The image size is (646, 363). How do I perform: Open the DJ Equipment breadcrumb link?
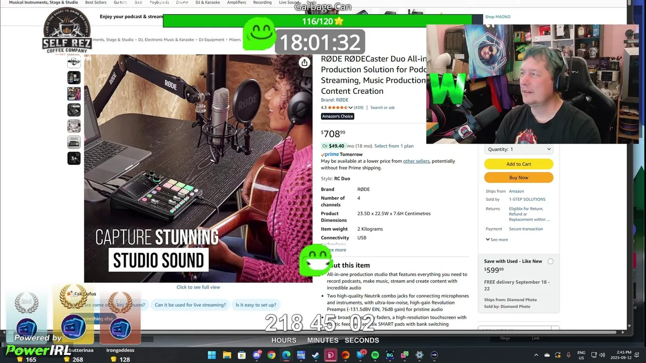tap(211, 40)
